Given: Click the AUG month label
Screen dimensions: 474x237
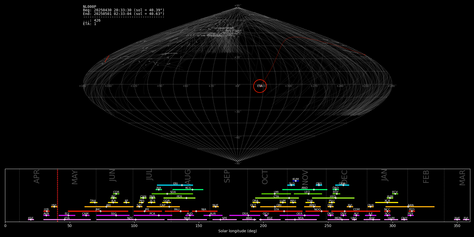Looking at the screenshot, I should 187,177.
